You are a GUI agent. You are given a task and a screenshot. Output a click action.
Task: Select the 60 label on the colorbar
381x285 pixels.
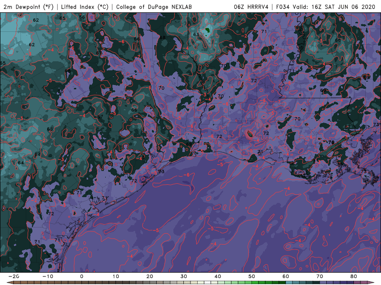coord(286,276)
